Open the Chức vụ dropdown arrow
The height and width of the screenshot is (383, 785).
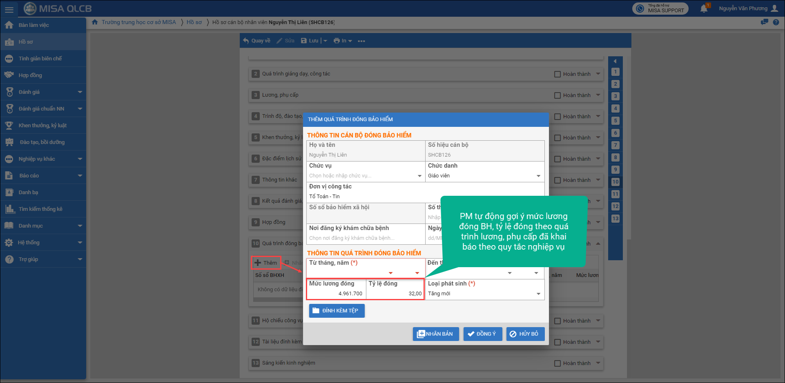(419, 176)
